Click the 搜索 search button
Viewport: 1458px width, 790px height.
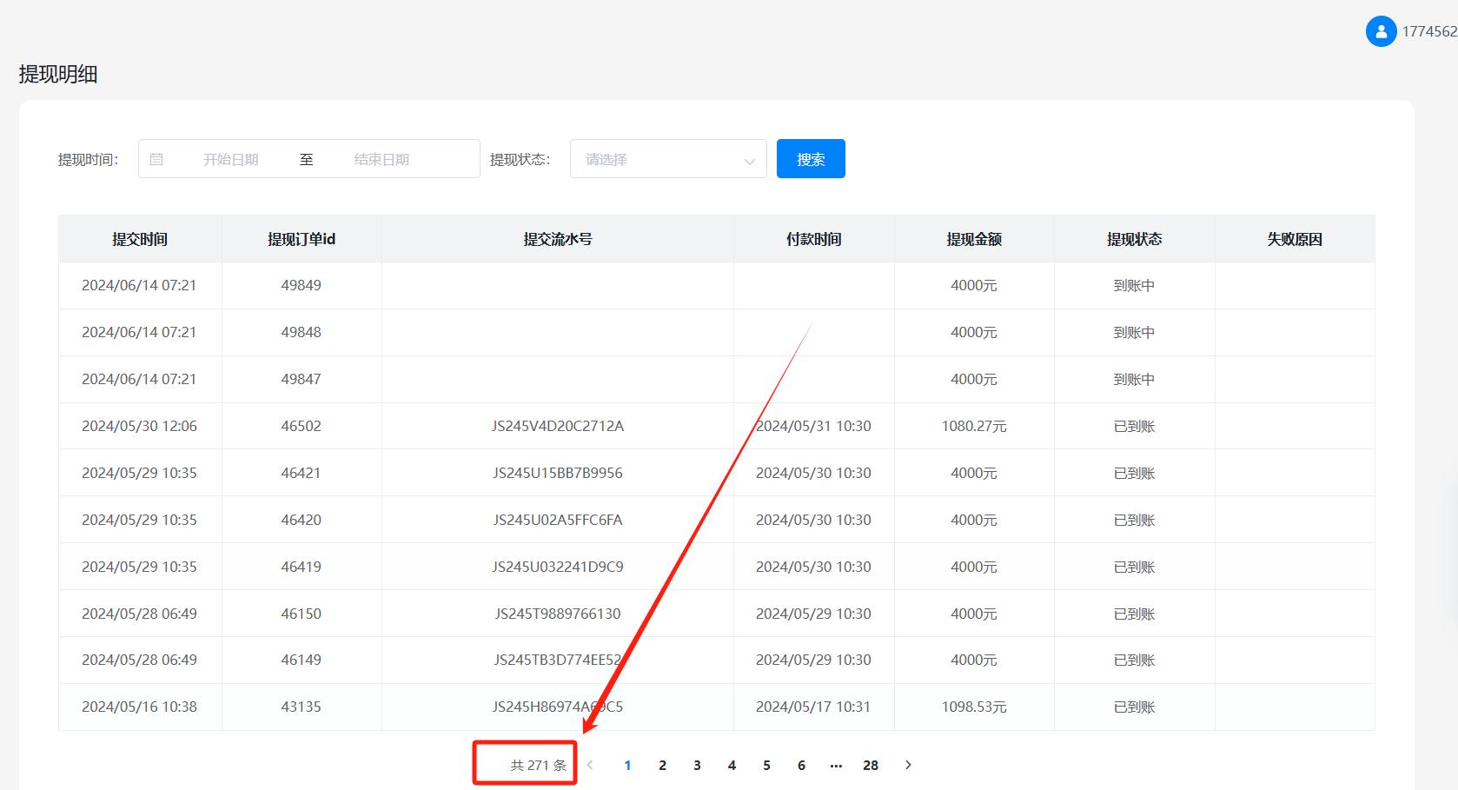[x=810, y=158]
